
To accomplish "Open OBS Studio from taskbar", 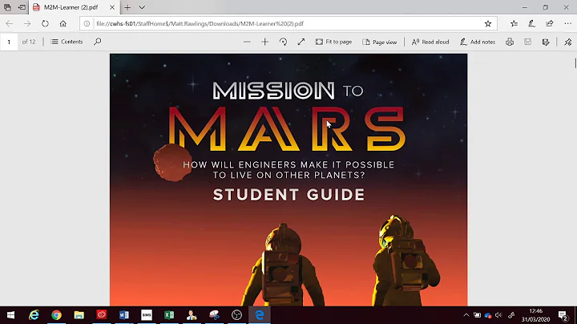I will click(x=236, y=315).
